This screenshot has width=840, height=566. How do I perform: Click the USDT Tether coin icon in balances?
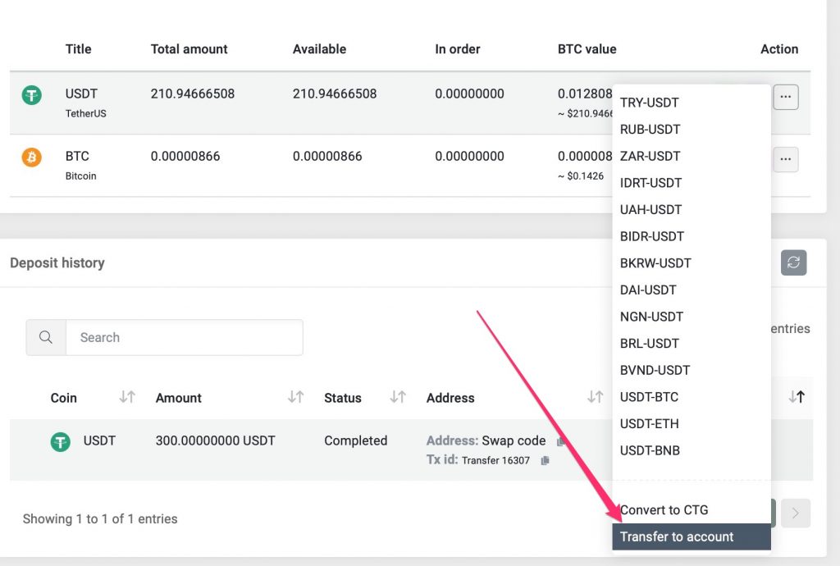pos(32,95)
